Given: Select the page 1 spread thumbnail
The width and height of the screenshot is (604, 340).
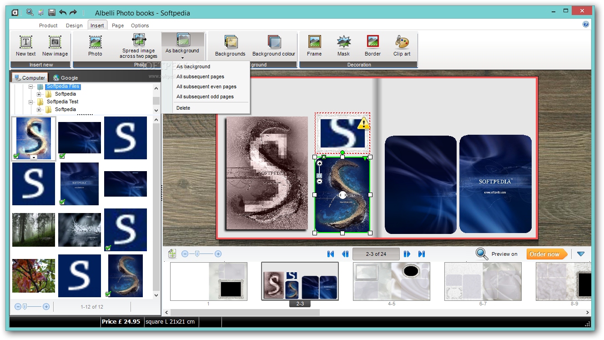Looking at the screenshot, I should [x=209, y=281].
